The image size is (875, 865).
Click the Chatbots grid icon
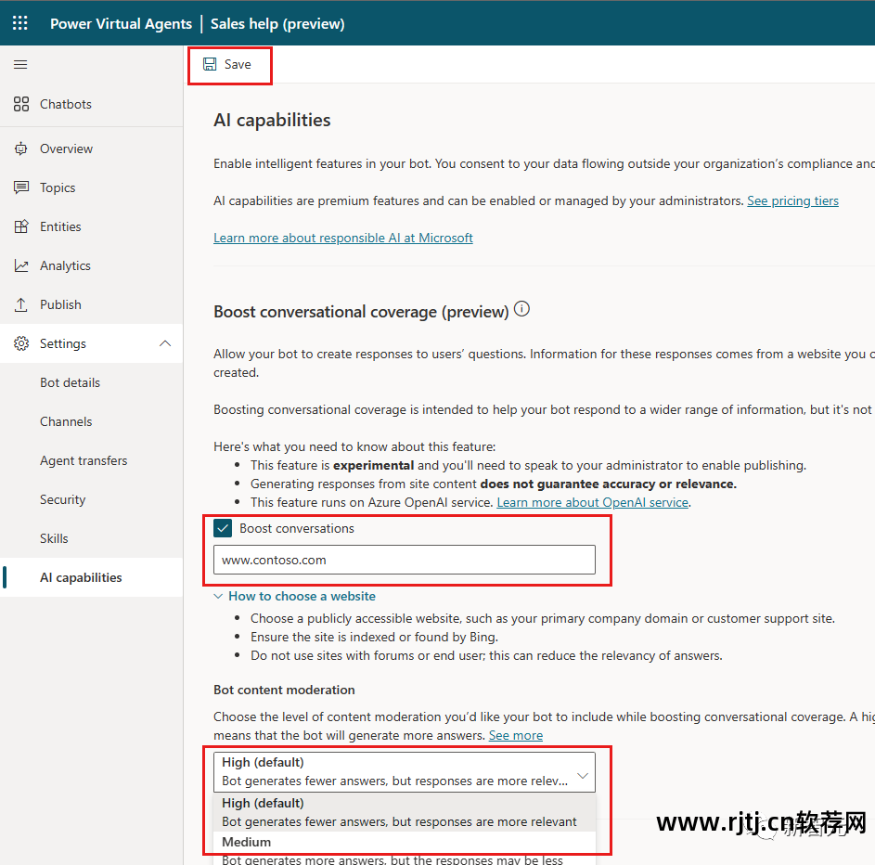[21, 104]
